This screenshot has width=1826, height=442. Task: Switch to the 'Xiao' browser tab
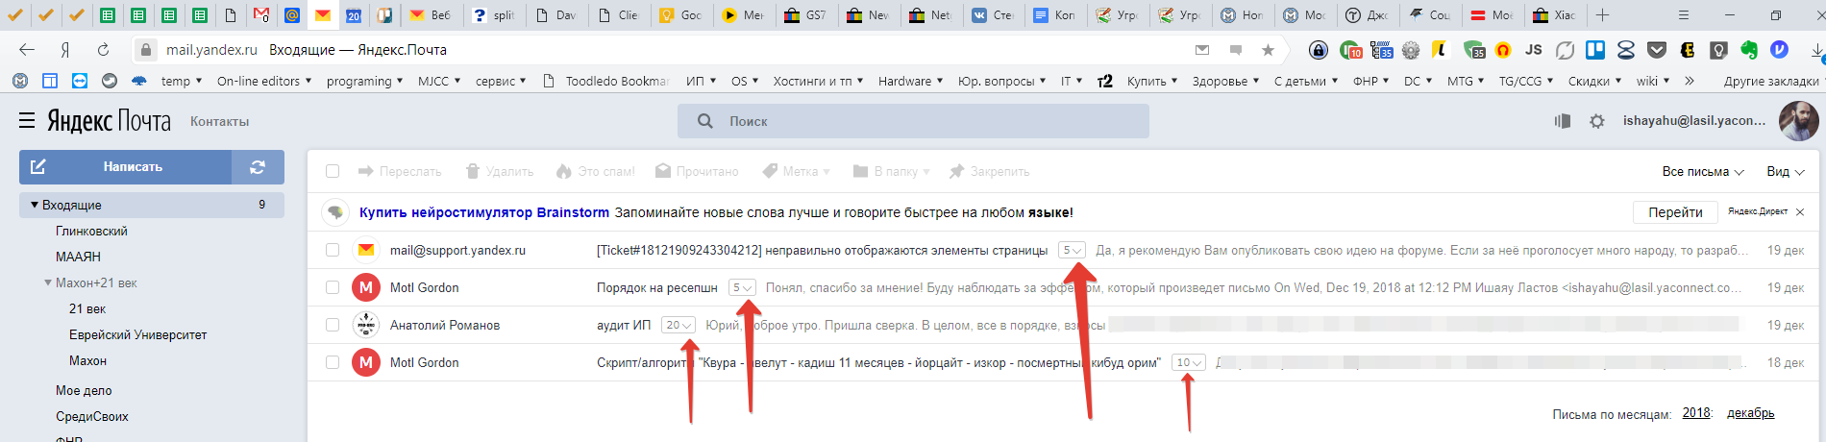click(x=1555, y=15)
